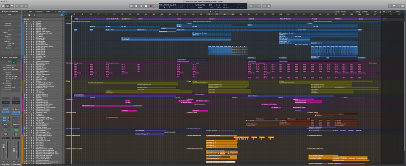Image resolution: width=406 pixels, height=166 pixels.
Task: Open the left-click pointer tool menu
Action: coord(211,11)
